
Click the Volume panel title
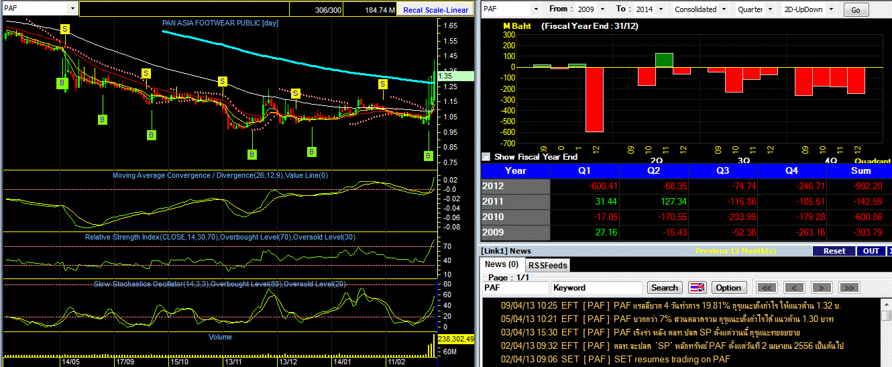click(x=220, y=337)
